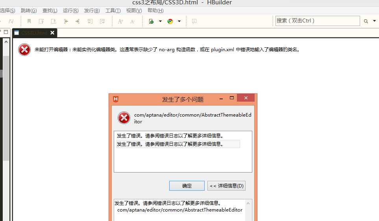This screenshot has height=221, width=379.
Task: Maximize the 发生了多个问题 dialog
Action: [x=232, y=98]
